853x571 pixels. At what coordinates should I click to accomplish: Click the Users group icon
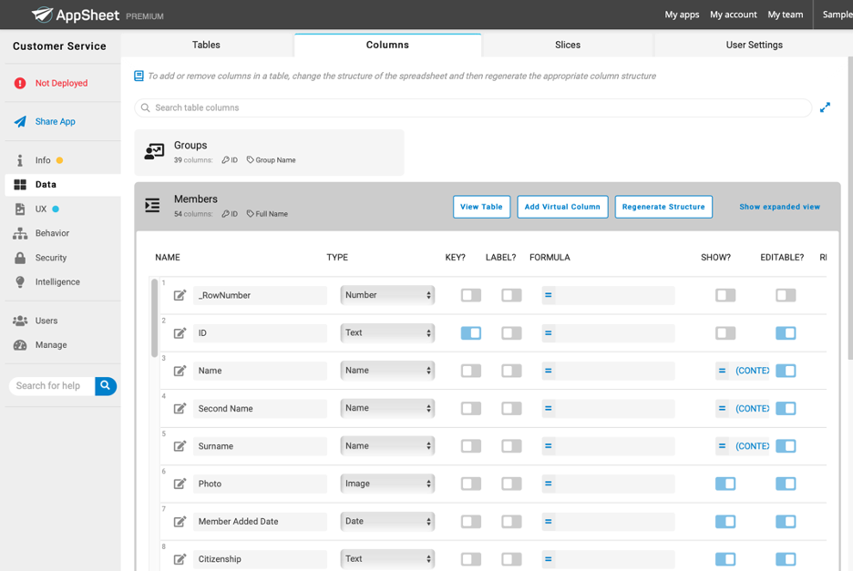[x=20, y=321]
